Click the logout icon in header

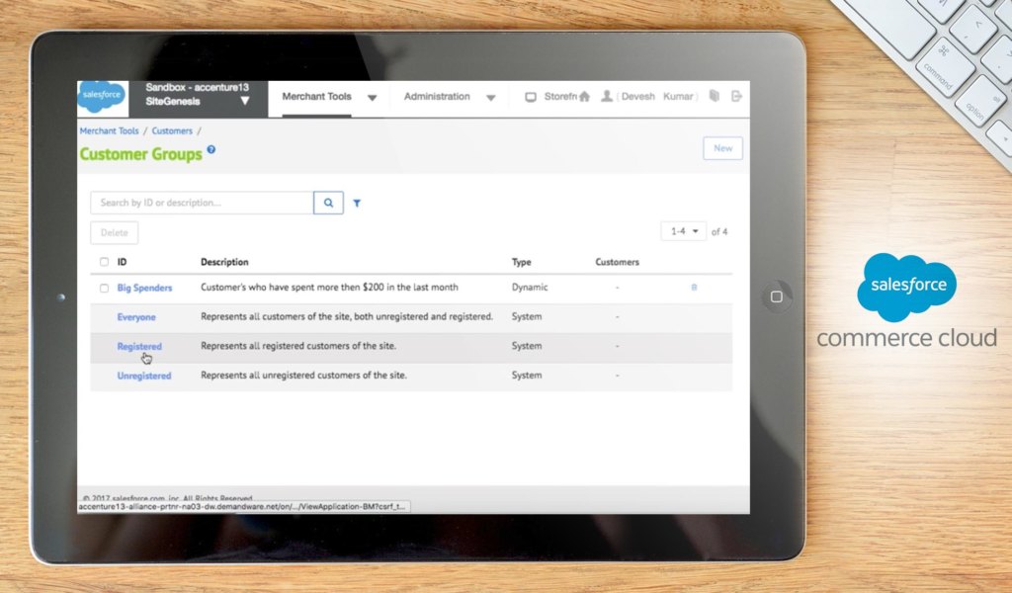point(736,97)
